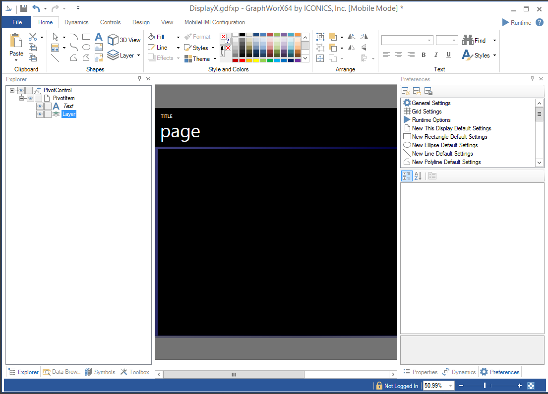
Task: Open the 3D View tool
Action: click(x=124, y=40)
